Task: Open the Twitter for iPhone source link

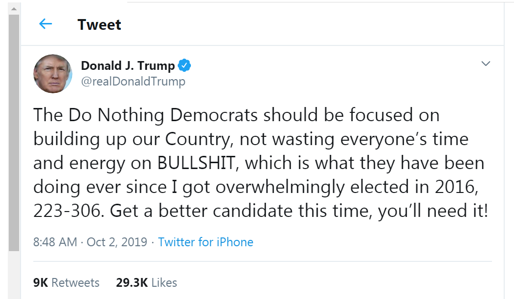Action: [206, 242]
